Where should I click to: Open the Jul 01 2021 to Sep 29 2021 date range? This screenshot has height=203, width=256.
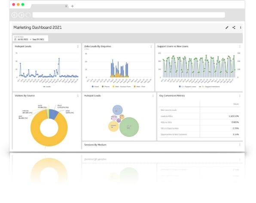tap(30, 38)
